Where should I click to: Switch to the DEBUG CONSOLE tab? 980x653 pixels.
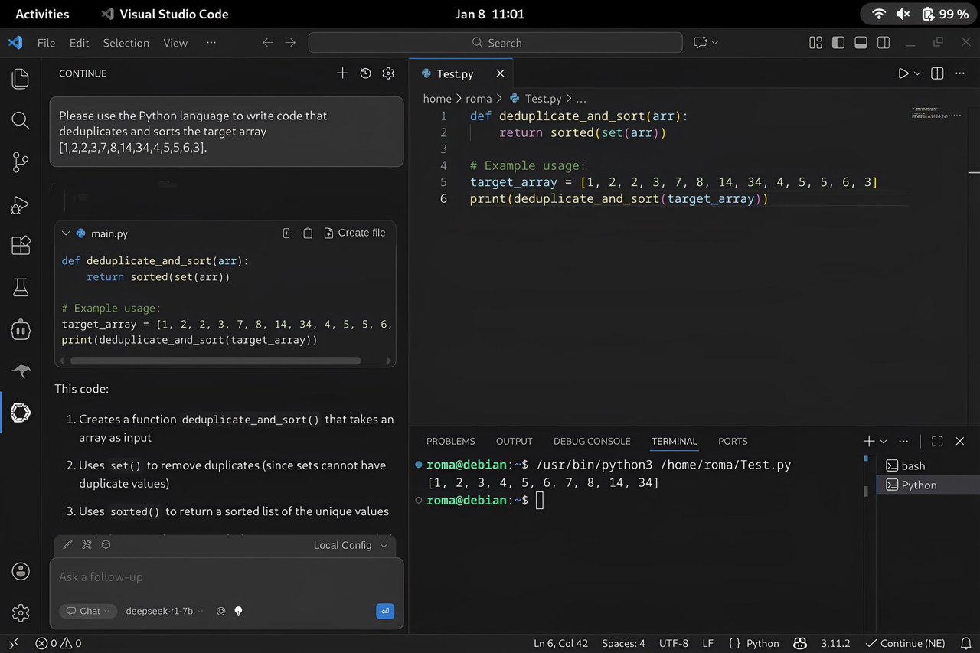point(592,441)
